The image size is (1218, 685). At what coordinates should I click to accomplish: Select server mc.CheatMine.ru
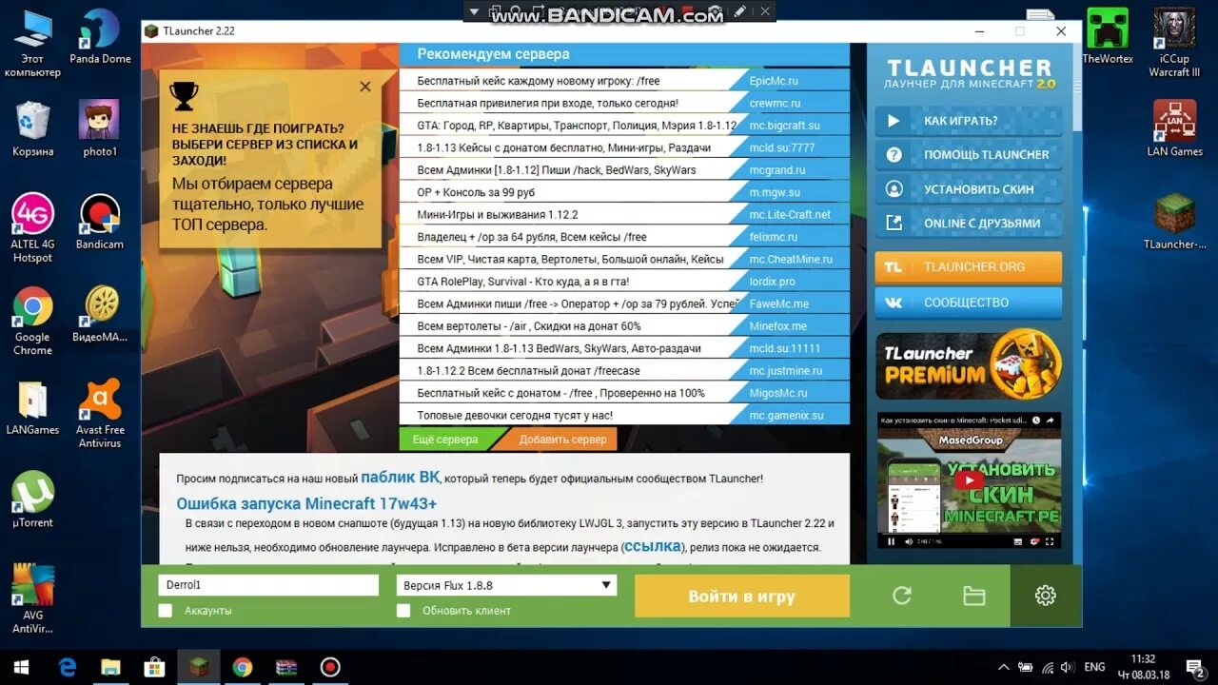click(791, 259)
